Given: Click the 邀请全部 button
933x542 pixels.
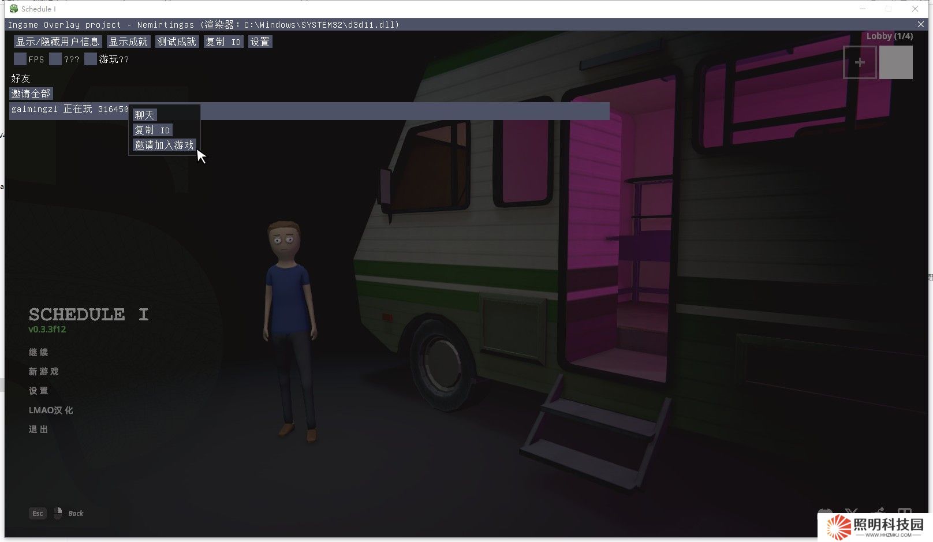Looking at the screenshot, I should 31,94.
